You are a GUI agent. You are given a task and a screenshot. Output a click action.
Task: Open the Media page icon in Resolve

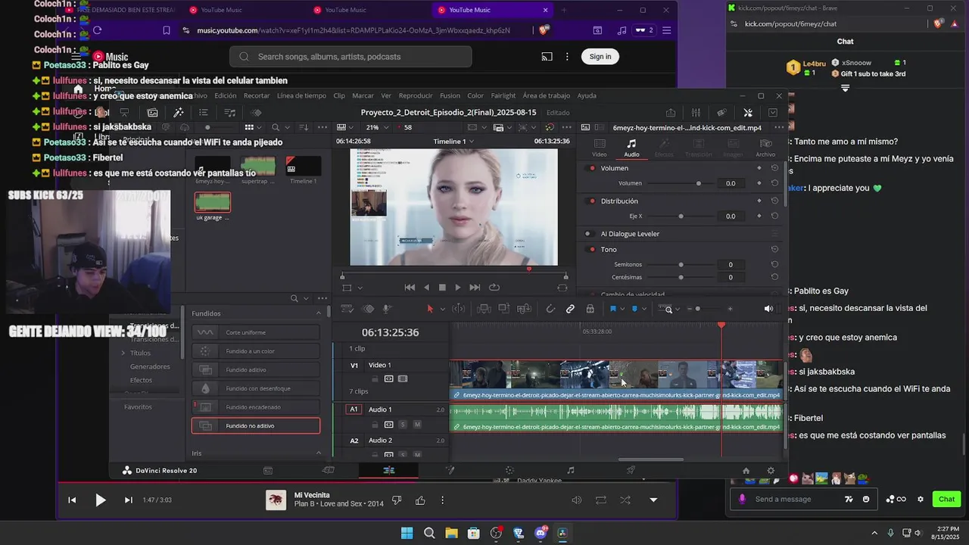click(x=268, y=470)
